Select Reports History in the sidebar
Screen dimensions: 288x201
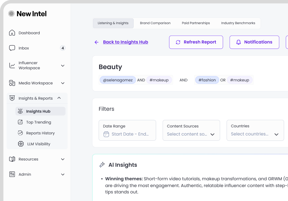[40, 133]
